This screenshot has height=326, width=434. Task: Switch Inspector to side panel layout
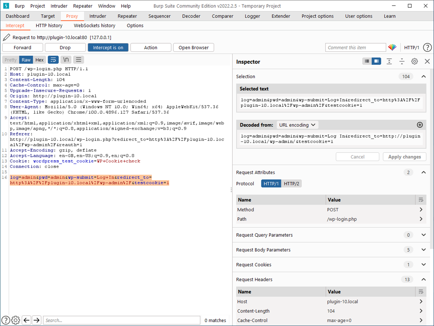point(376,61)
